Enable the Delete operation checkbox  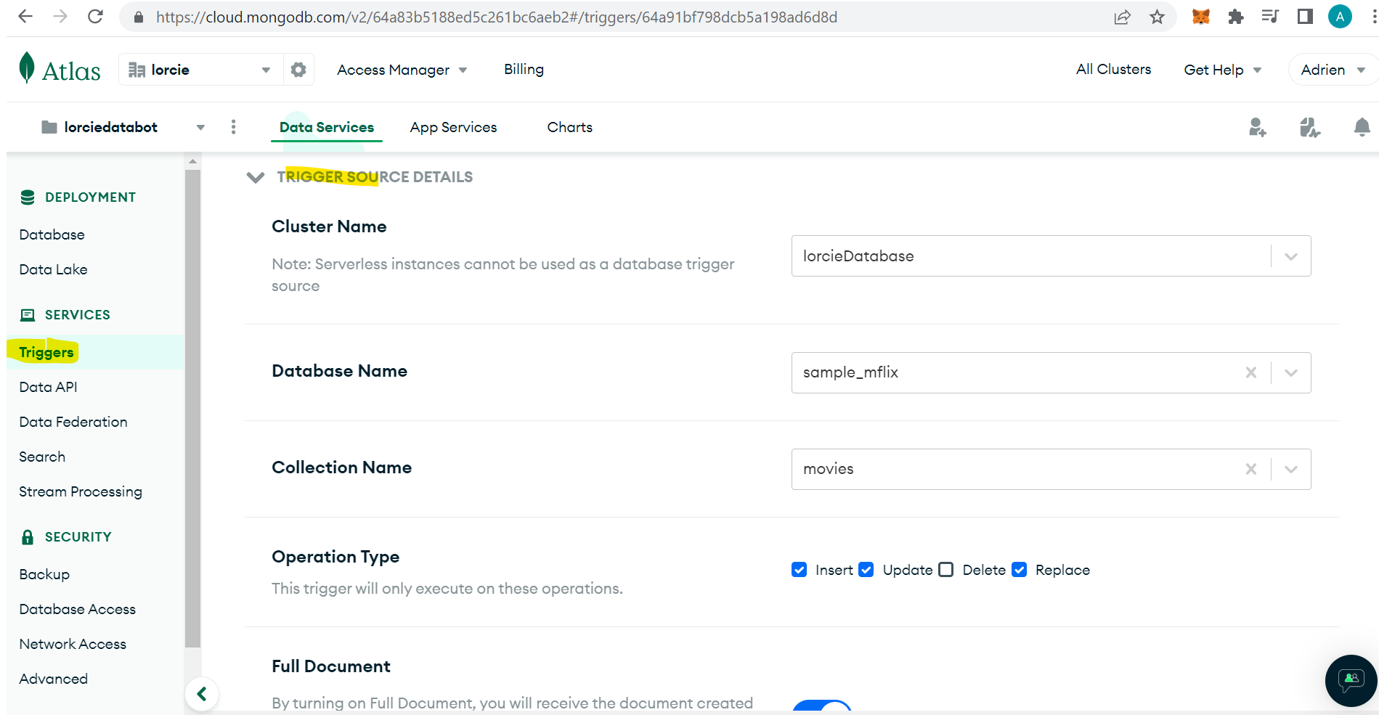945,570
